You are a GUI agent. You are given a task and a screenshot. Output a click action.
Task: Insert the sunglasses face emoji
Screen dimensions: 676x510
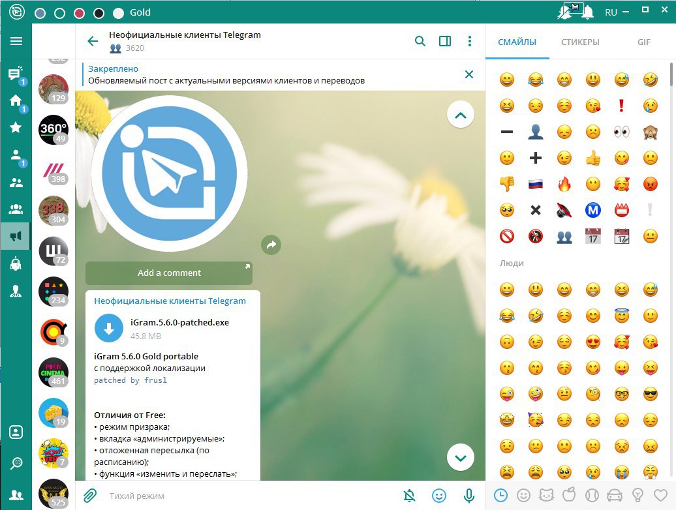coord(650,394)
